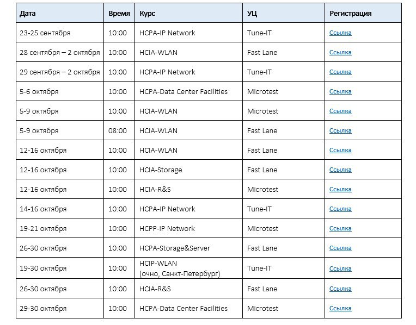
Task: Click registration link for 28 сентября – 2 октября
Action: click(x=340, y=52)
